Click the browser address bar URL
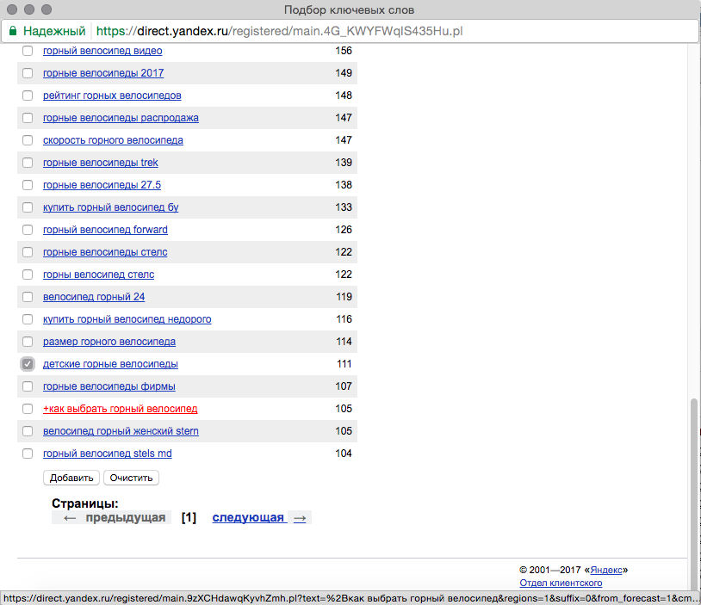Image resolution: width=701 pixels, height=605 pixels. [x=284, y=31]
